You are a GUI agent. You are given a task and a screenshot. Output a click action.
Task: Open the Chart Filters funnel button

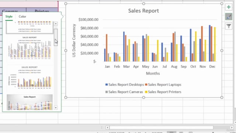pos(229,26)
